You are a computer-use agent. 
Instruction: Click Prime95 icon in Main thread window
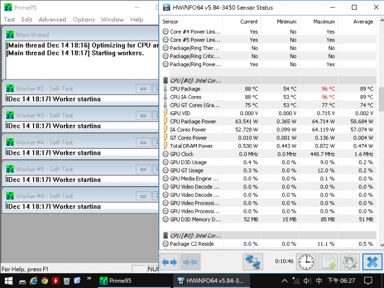10,35
